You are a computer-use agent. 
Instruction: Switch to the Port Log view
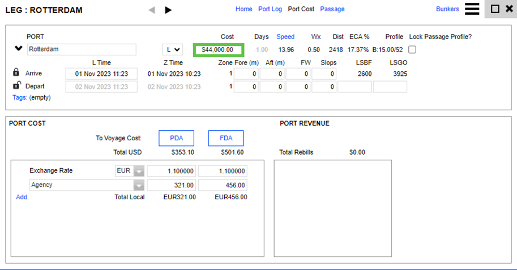click(x=270, y=9)
